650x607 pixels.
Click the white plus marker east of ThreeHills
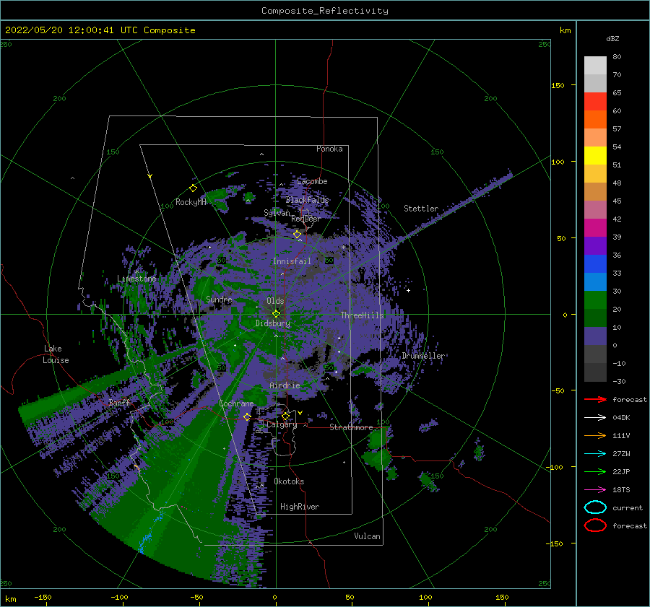(x=408, y=290)
